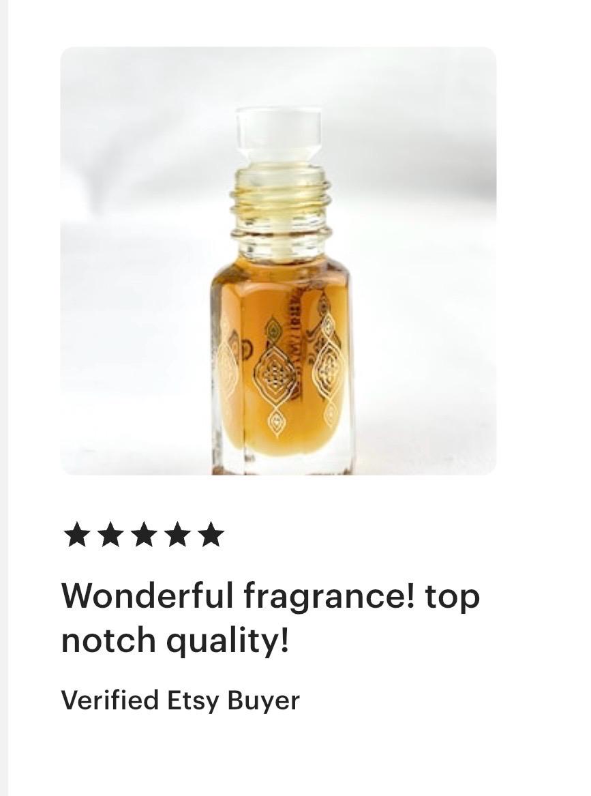Screen dimensions: 591x796
Task: Click the first rating star
Action: point(76,534)
